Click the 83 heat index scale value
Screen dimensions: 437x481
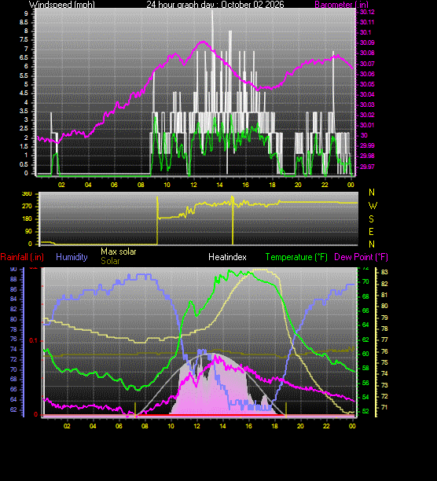pos(384,273)
